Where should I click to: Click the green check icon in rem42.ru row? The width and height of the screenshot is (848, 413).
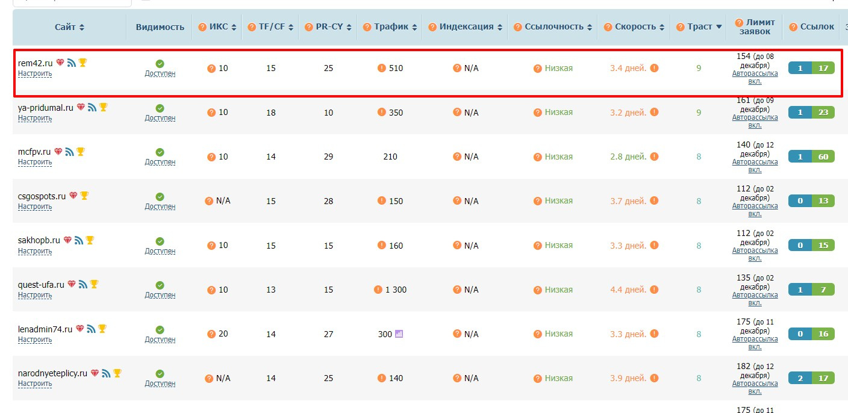click(x=160, y=64)
